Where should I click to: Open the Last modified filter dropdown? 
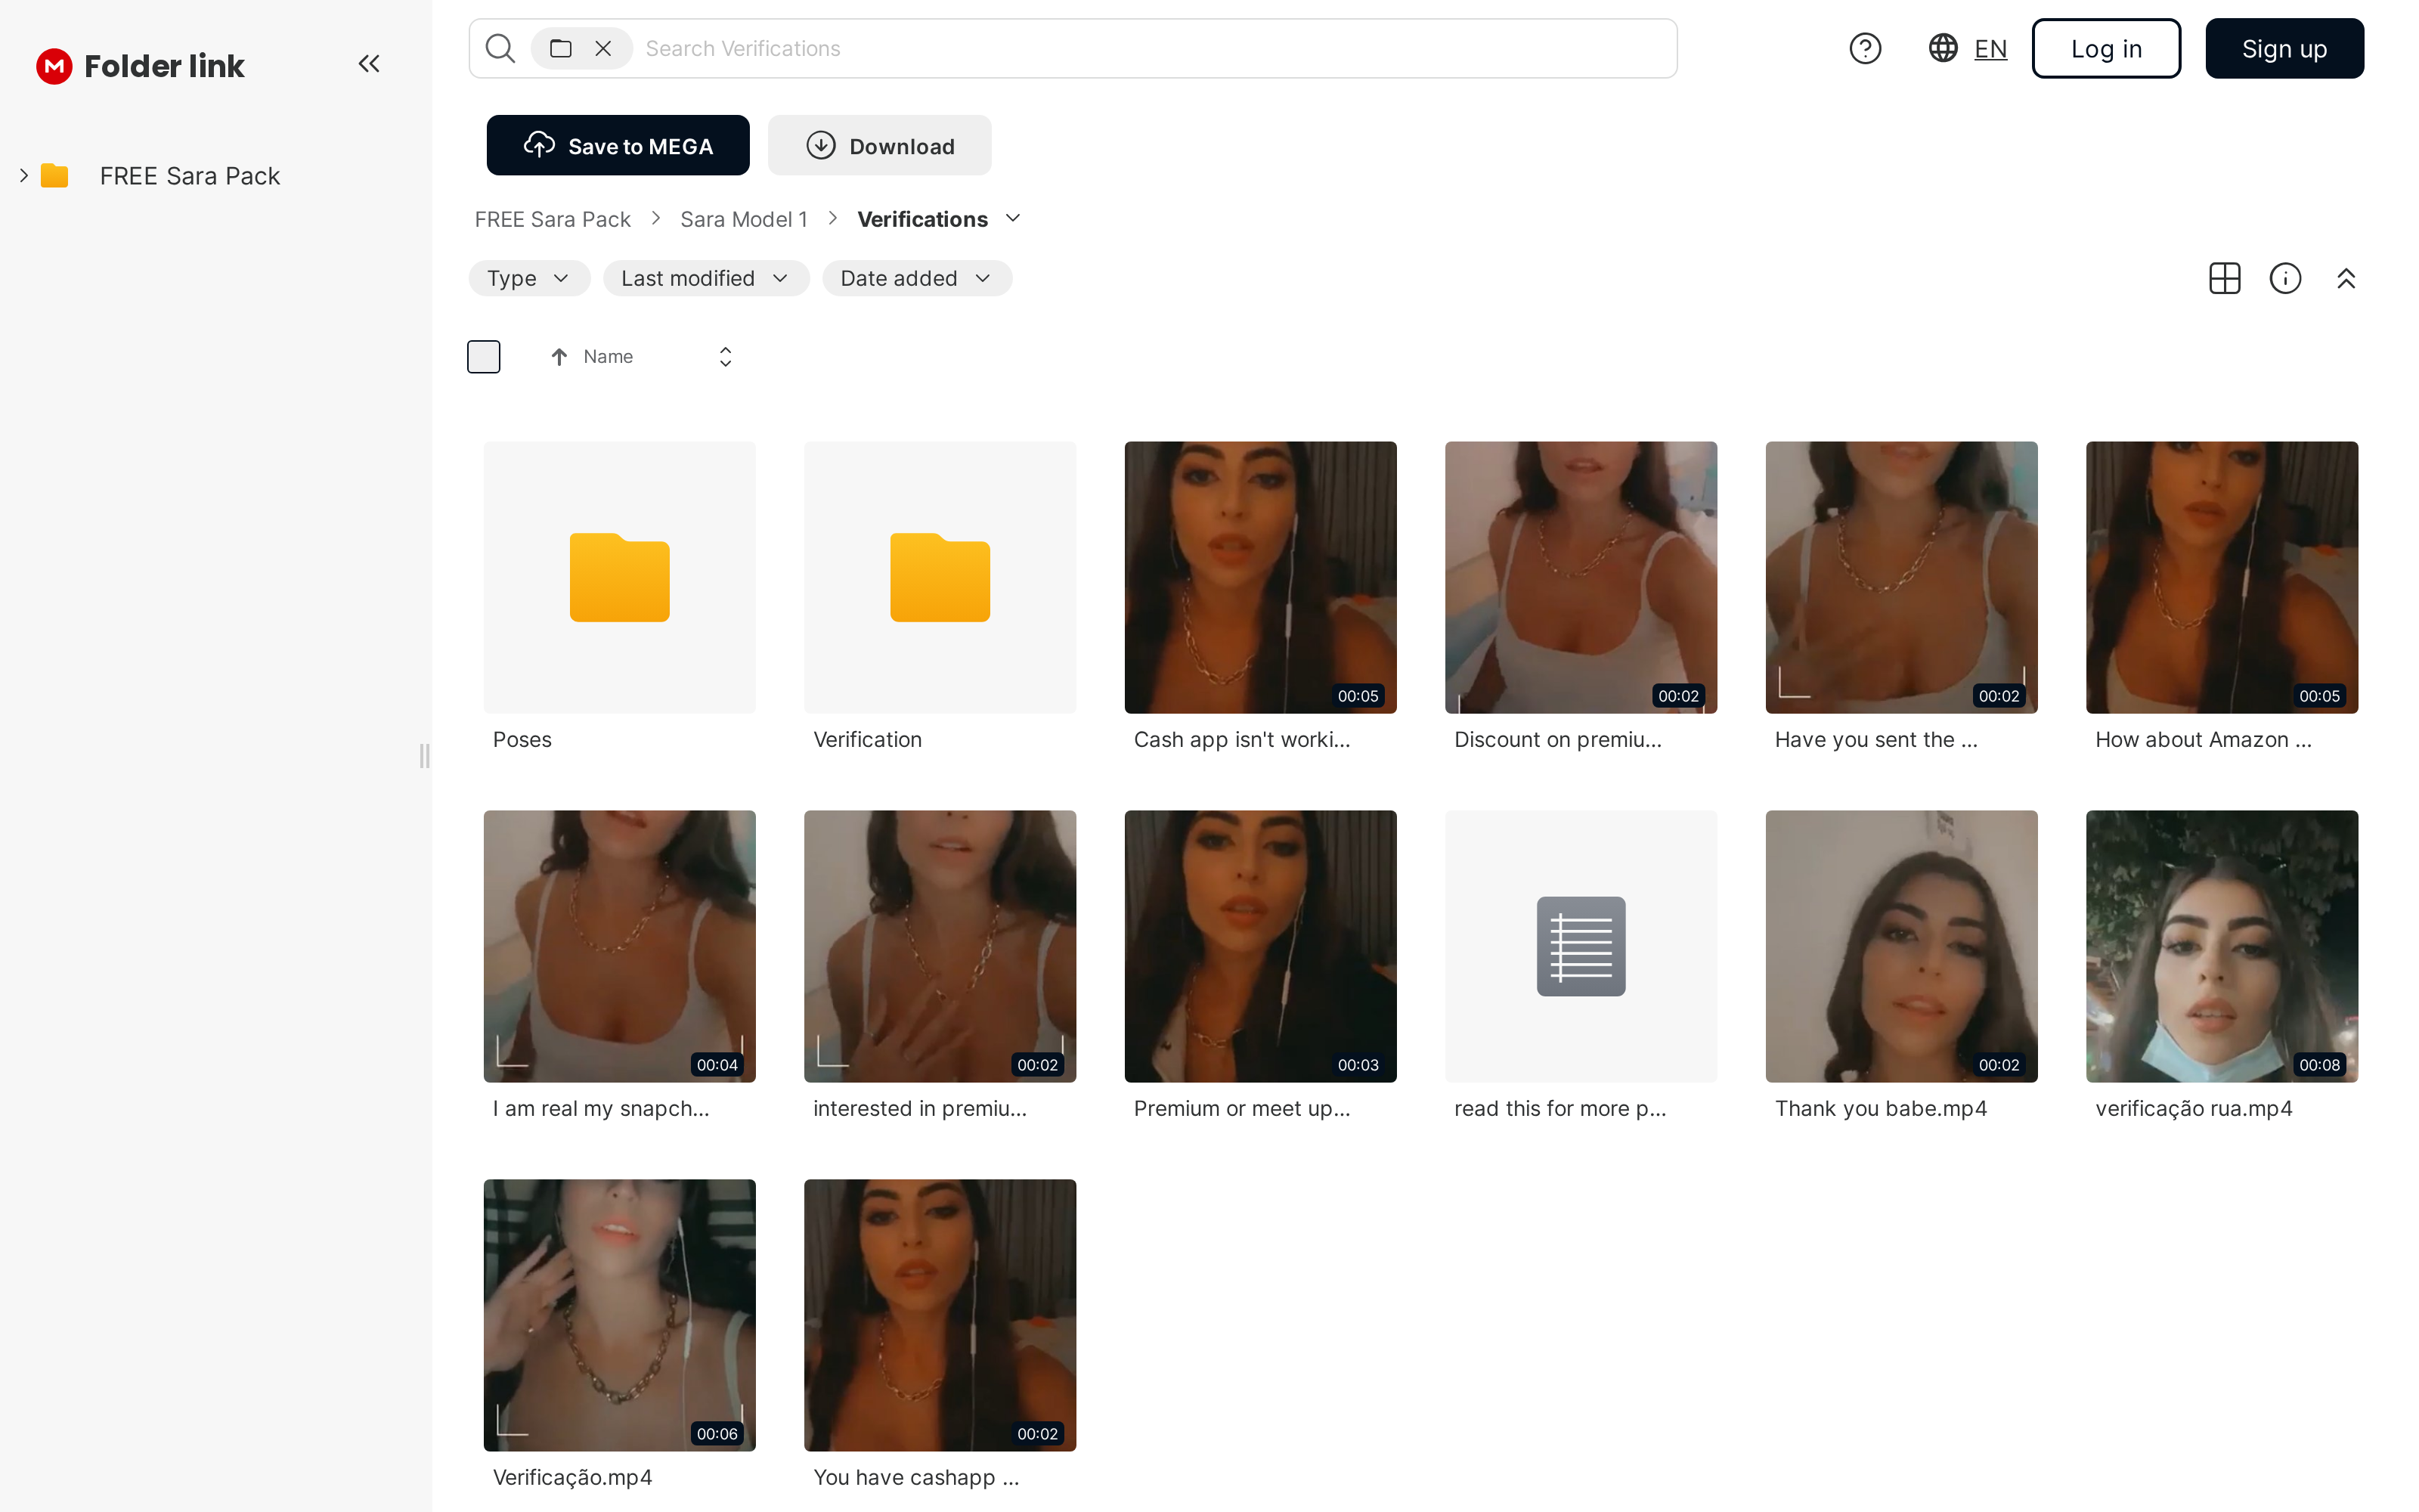[706, 278]
